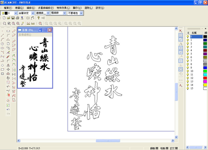The height and width of the screenshot is (150, 208).
Task: Toggle lightbulb visibility for layer 15
Action: pyautogui.click(x=188, y=88)
